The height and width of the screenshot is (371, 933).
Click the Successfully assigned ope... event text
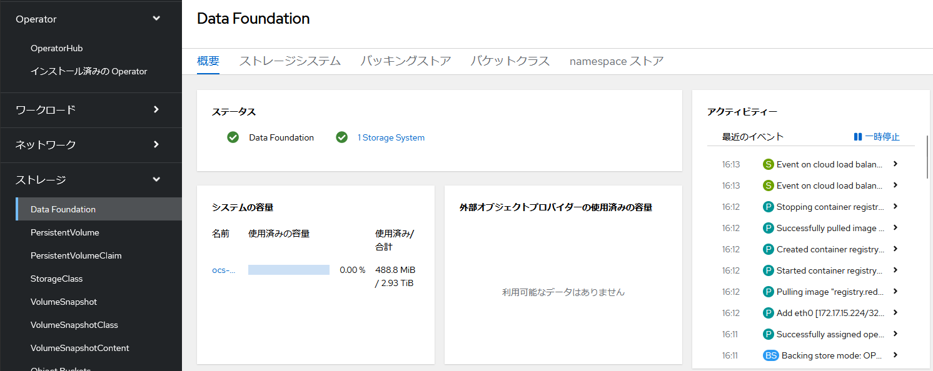(830, 334)
